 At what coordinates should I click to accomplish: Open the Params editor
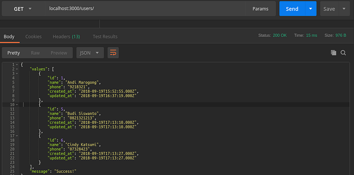click(x=260, y=9)
